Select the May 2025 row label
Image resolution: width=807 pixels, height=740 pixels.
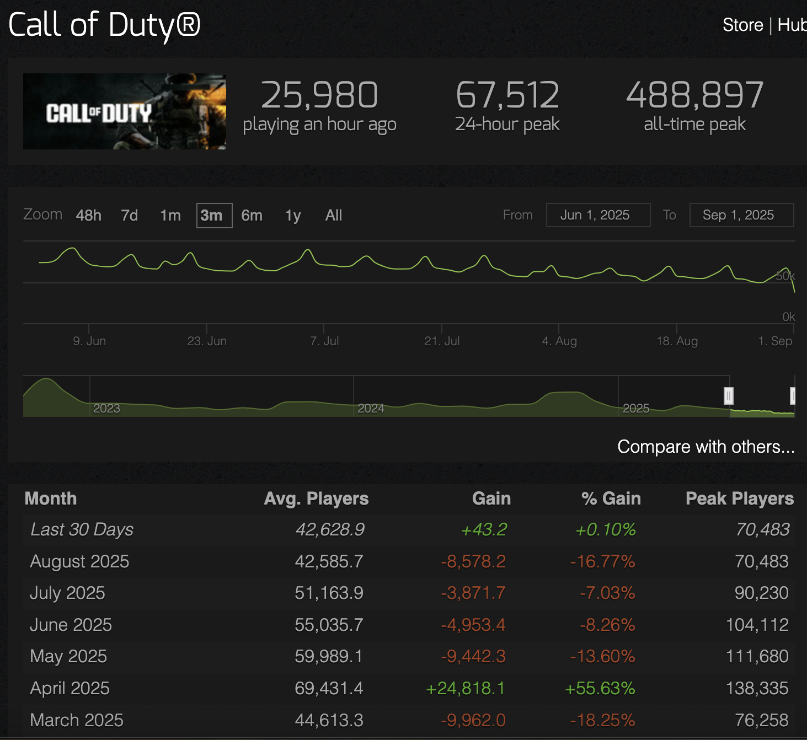(68, 656)
